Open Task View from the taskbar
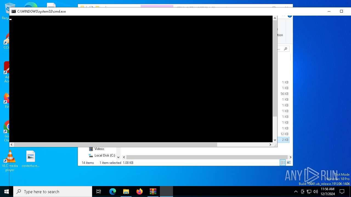This screenshot has width=351, height=197. pos(99,192)
